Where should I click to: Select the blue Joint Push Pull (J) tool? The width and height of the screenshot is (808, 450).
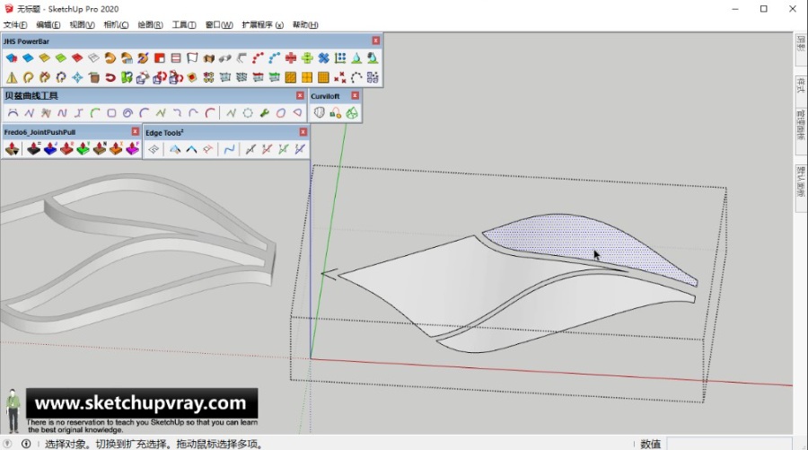[50, 149]
